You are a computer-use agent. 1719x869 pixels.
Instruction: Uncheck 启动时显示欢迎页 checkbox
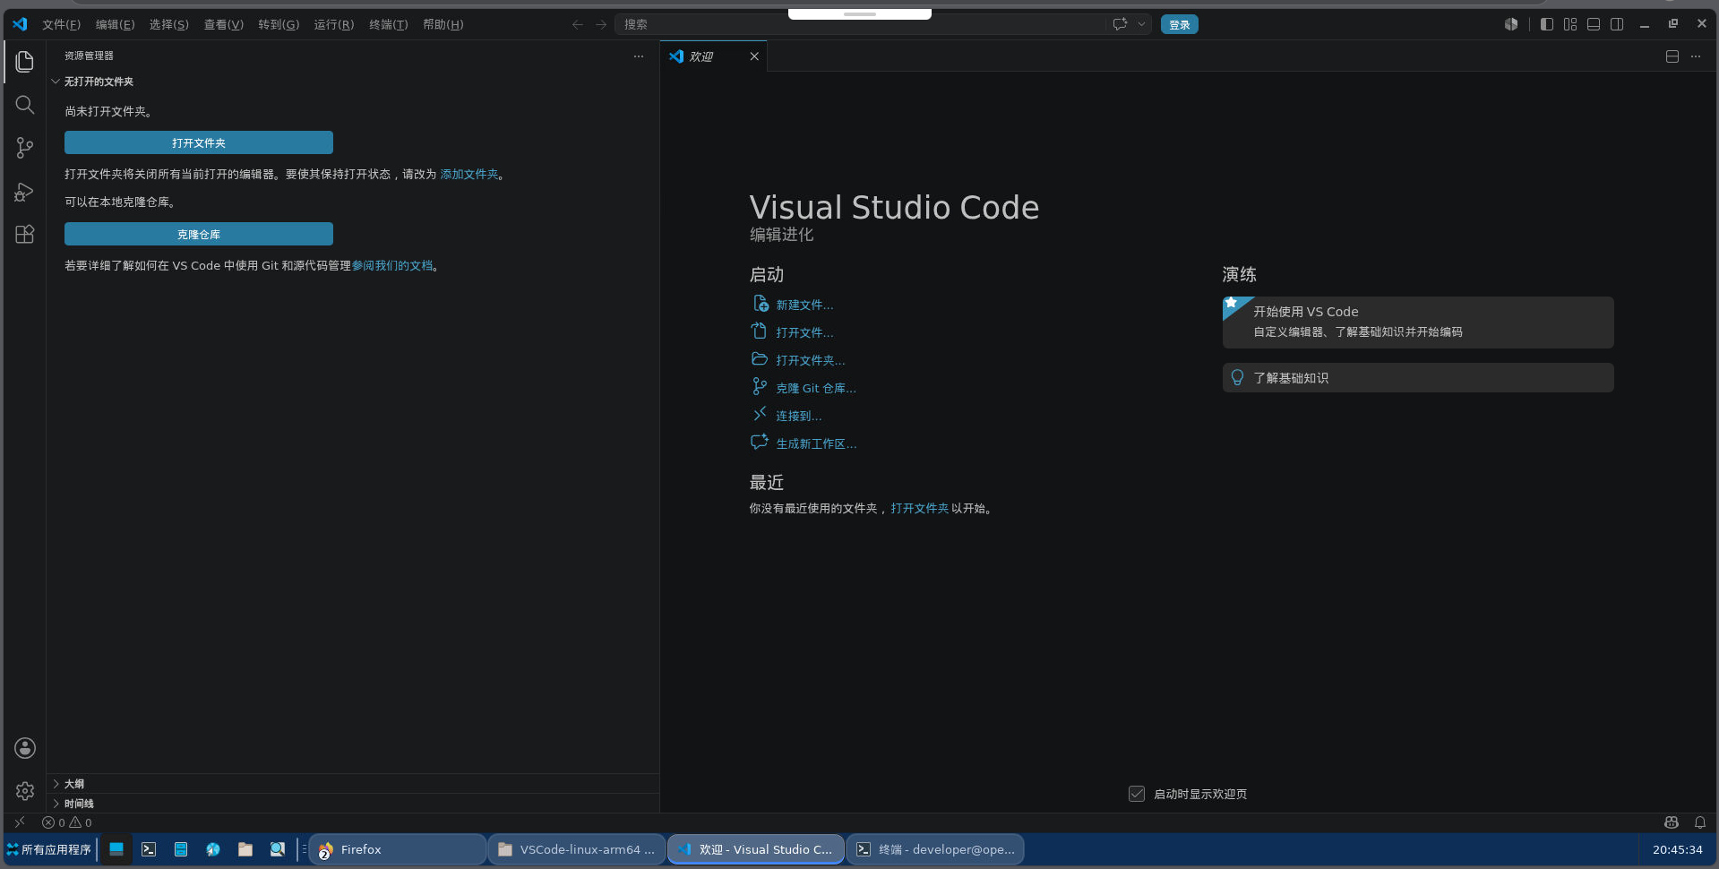[1137, 794]
